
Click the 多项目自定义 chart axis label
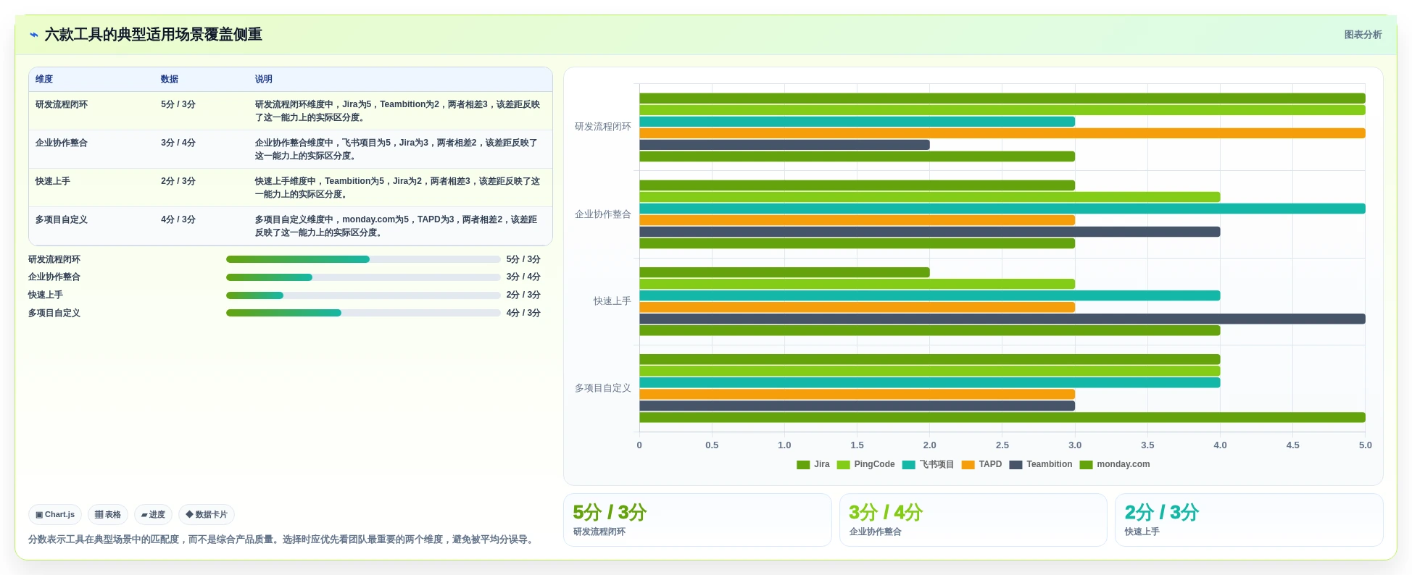point(603,388)
